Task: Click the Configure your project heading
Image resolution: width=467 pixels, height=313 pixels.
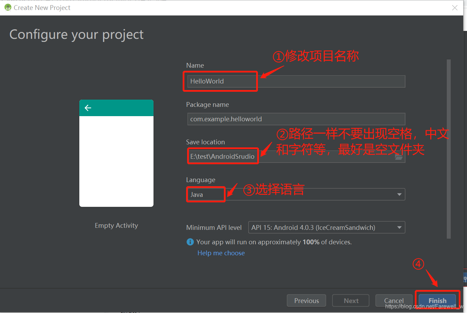Action: click(x=76, y=35)
